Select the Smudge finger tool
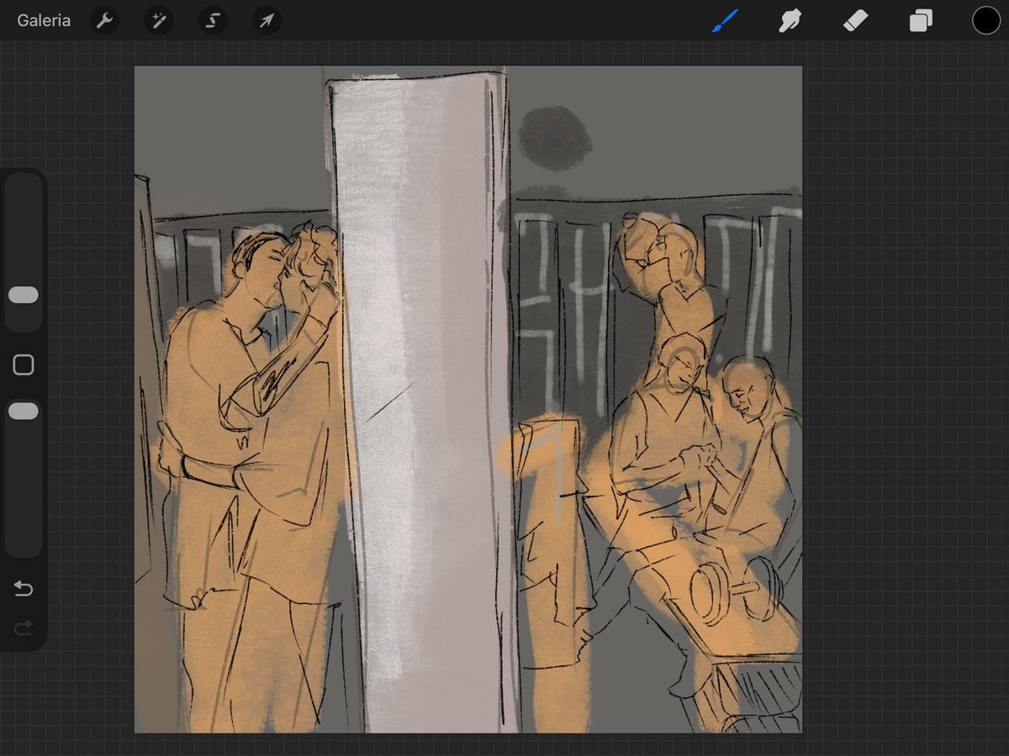This screenshot has width=1009, height=756. coord(790,20)
